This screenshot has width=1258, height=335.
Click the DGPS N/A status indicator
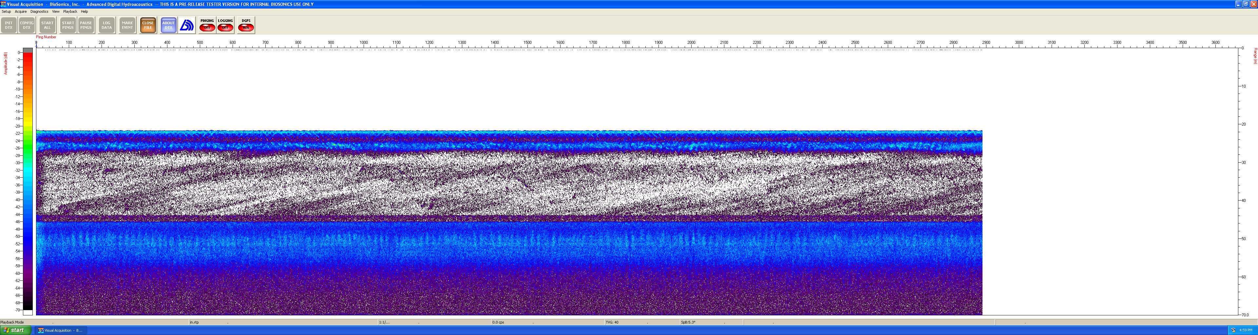coord(246,26)
